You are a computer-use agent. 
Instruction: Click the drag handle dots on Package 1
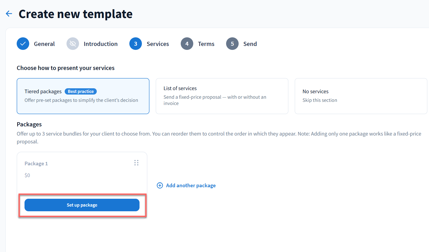[x=136, y=163]
